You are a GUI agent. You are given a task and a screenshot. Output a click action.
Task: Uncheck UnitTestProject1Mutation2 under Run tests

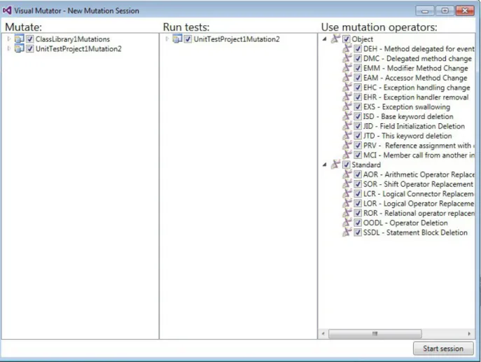188,39
